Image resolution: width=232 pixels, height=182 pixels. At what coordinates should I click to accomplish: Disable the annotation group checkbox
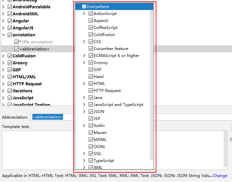10,35
